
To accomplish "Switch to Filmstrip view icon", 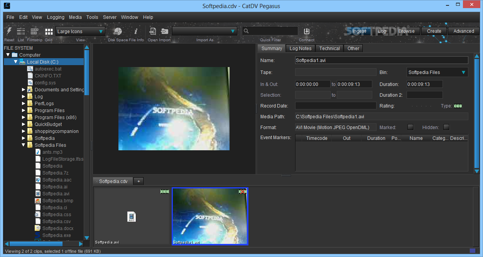I will pos(34,32).
